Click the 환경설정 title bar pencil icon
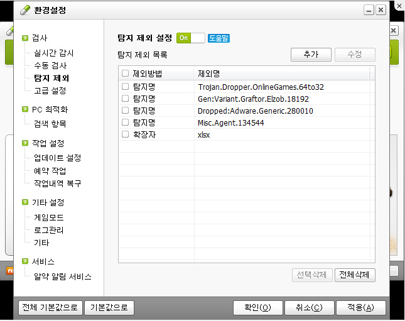Screen dimensions: 405x321 (24, 10)
